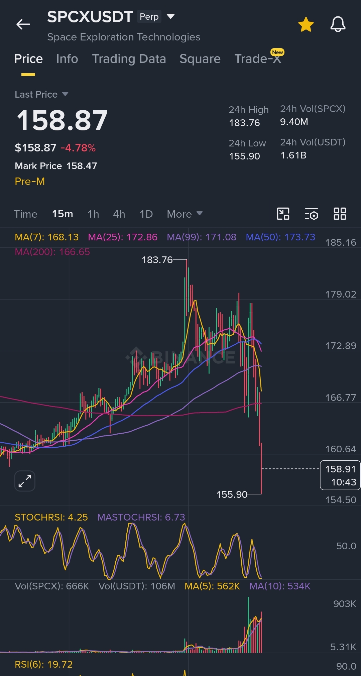Open the Trading Data tab
The width and height of the screenshot is (361, 676).
click(129, 59)
